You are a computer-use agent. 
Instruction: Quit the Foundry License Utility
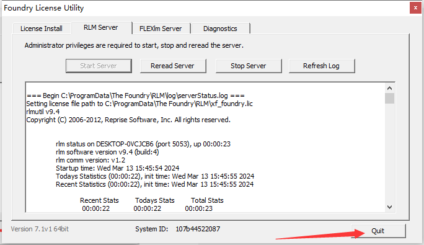coord(378,231)
